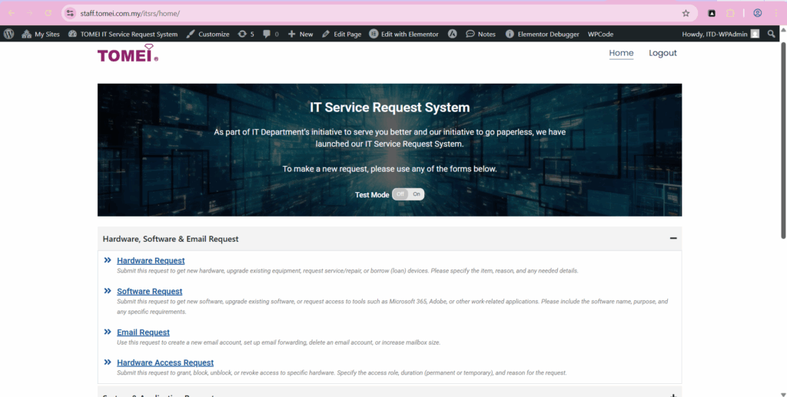This screenshot has width=787, height=397.
Task: Toggle the Test Mode switch
Action: [x=408, y=194]
